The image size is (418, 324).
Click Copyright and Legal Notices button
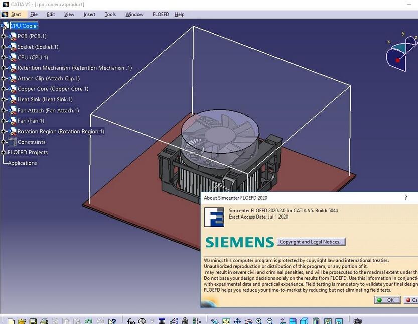click(311, 242)
